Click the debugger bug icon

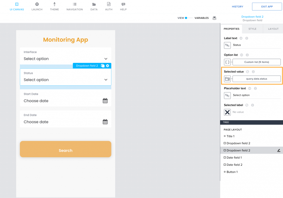tap(214, 18)
